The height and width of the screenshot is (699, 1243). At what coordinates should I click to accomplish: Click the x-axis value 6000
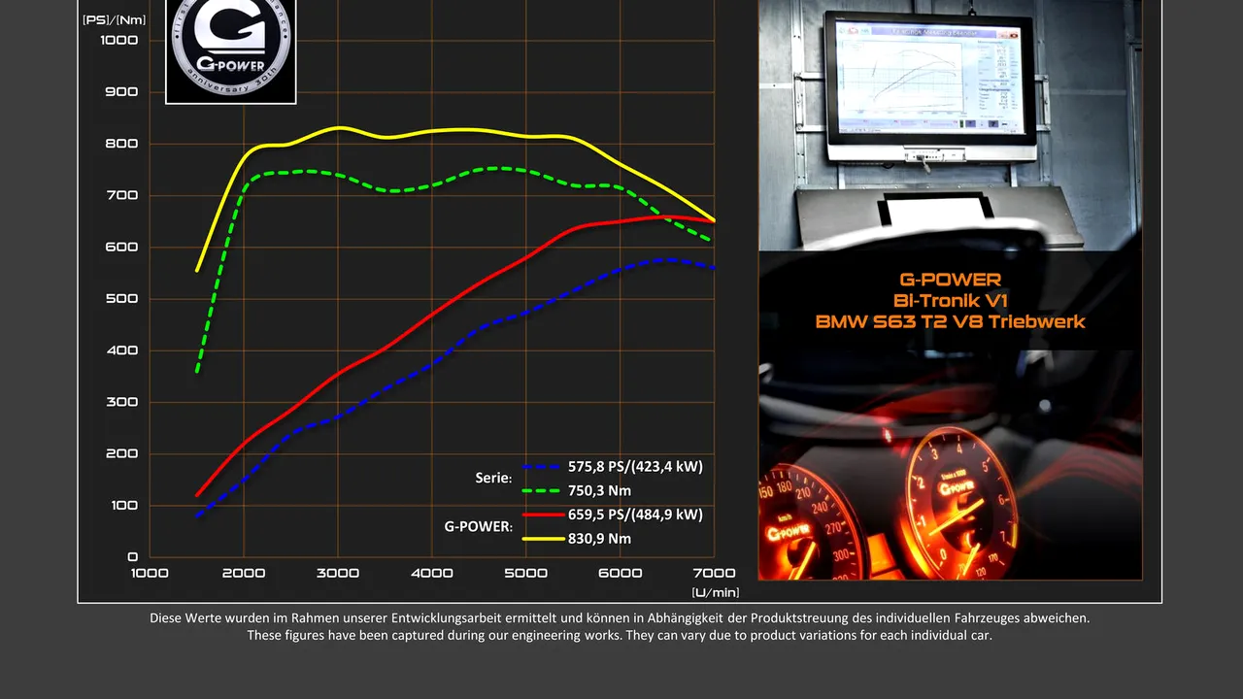pyautogui.click(x=621, y=573)
